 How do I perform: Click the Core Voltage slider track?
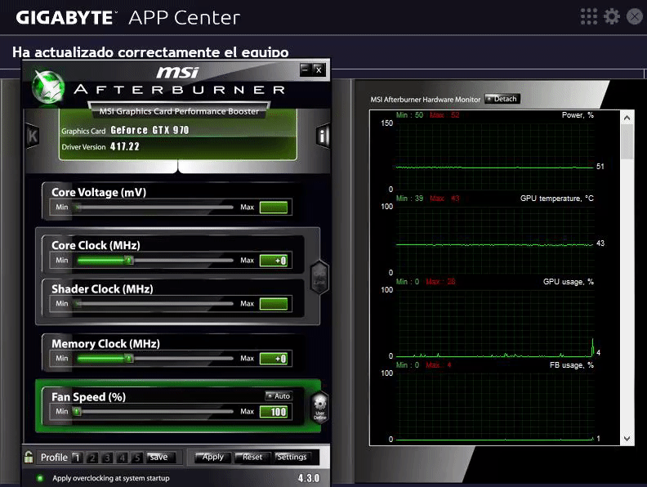pos(154,208)
